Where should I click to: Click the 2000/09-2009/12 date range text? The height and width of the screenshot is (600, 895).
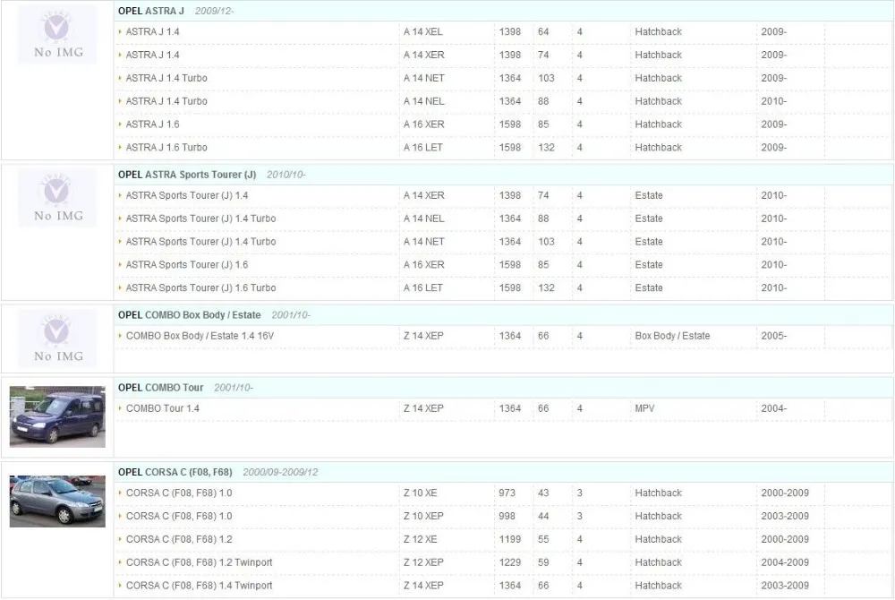click(x=280, y=472)
